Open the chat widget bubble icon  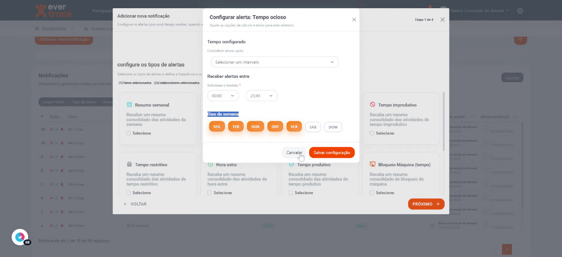click(x=20, y=237)
